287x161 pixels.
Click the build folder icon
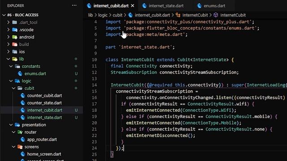click(x=15, y=44)
